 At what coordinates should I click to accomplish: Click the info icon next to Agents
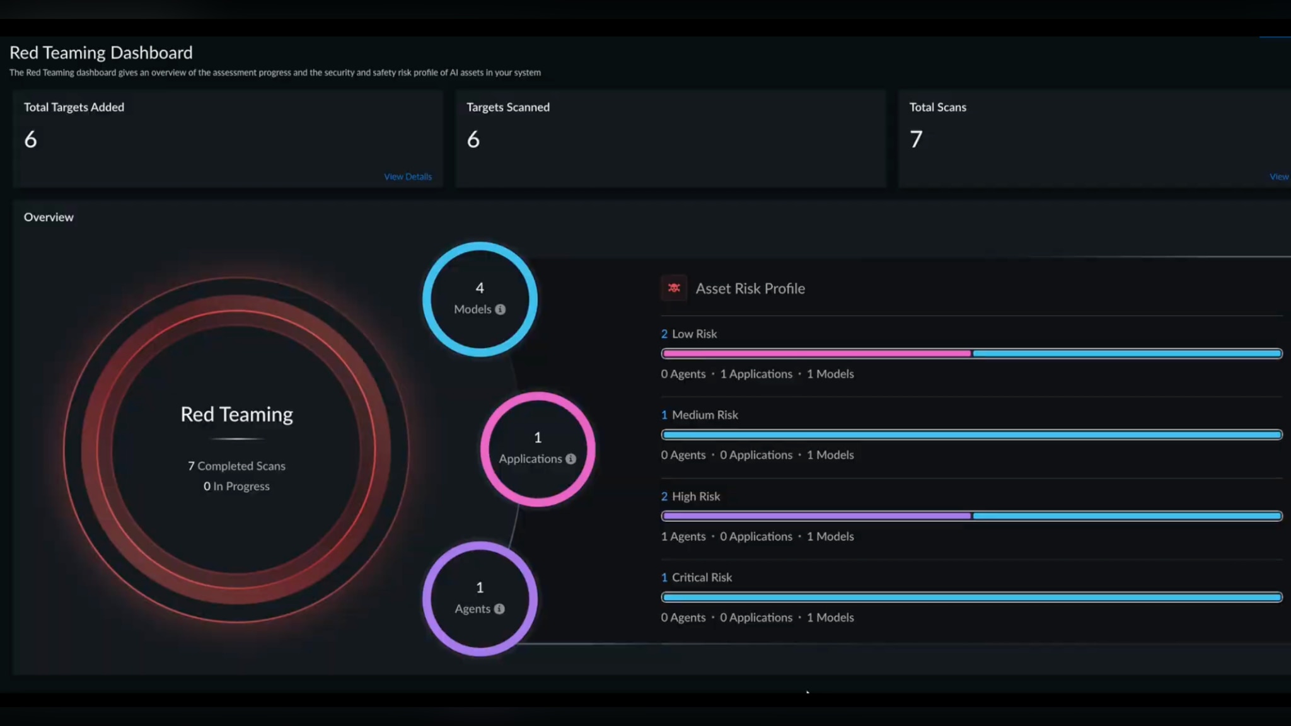[499, 609]
